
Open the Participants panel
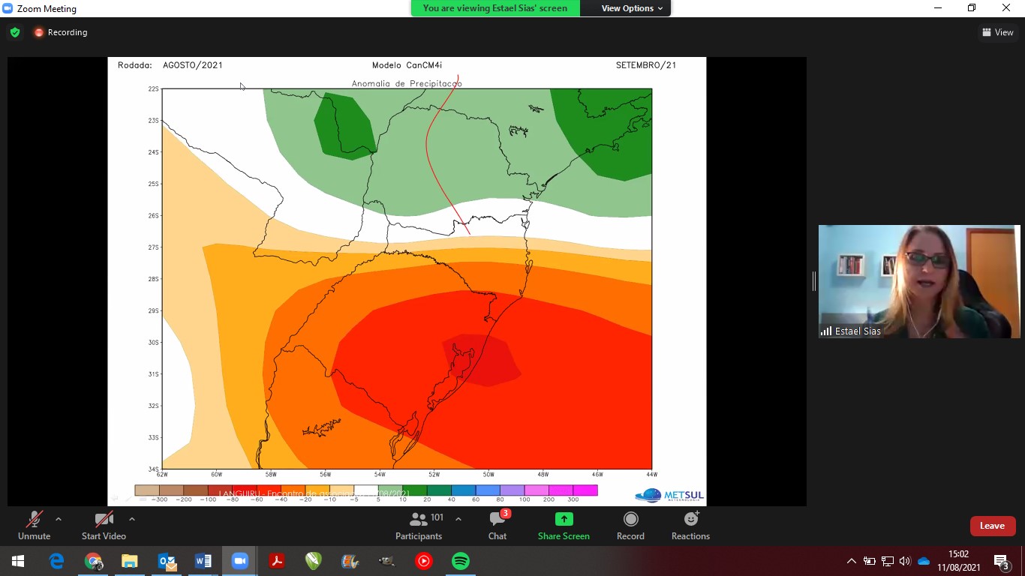coord(419,526)
